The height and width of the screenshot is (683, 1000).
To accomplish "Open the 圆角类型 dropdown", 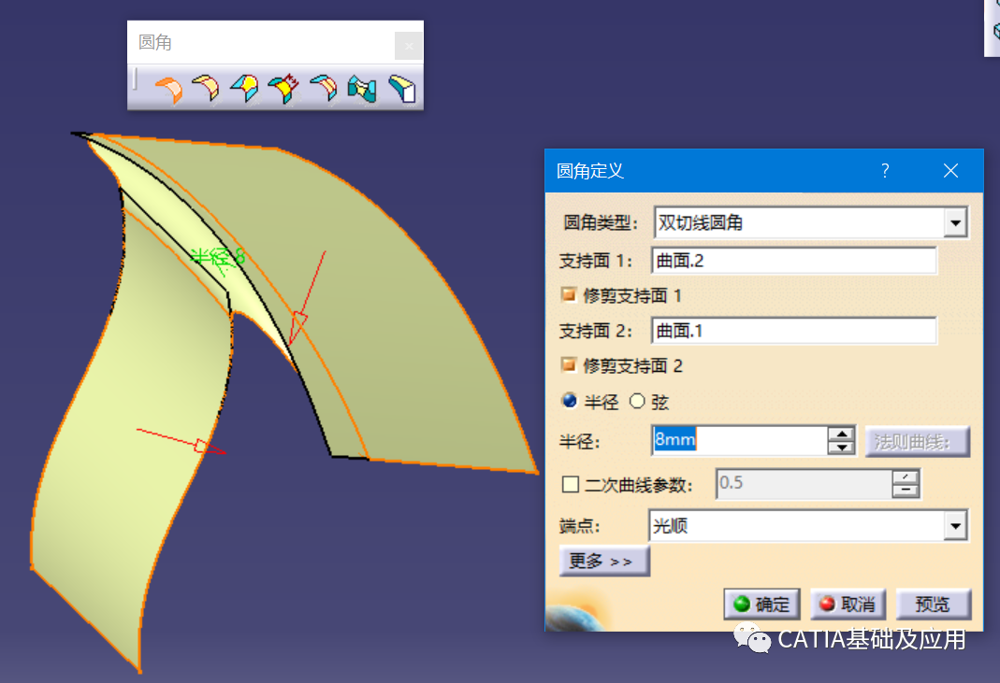I will [955, 223].
